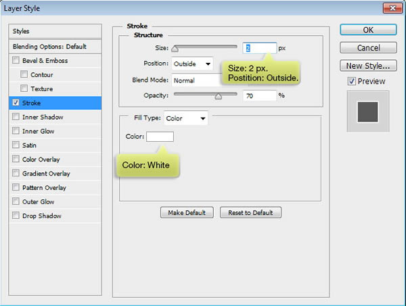Click the stroke Size input field
This screenshot has height=306, width=406.
pyautogui.click(x=259, y=49)
